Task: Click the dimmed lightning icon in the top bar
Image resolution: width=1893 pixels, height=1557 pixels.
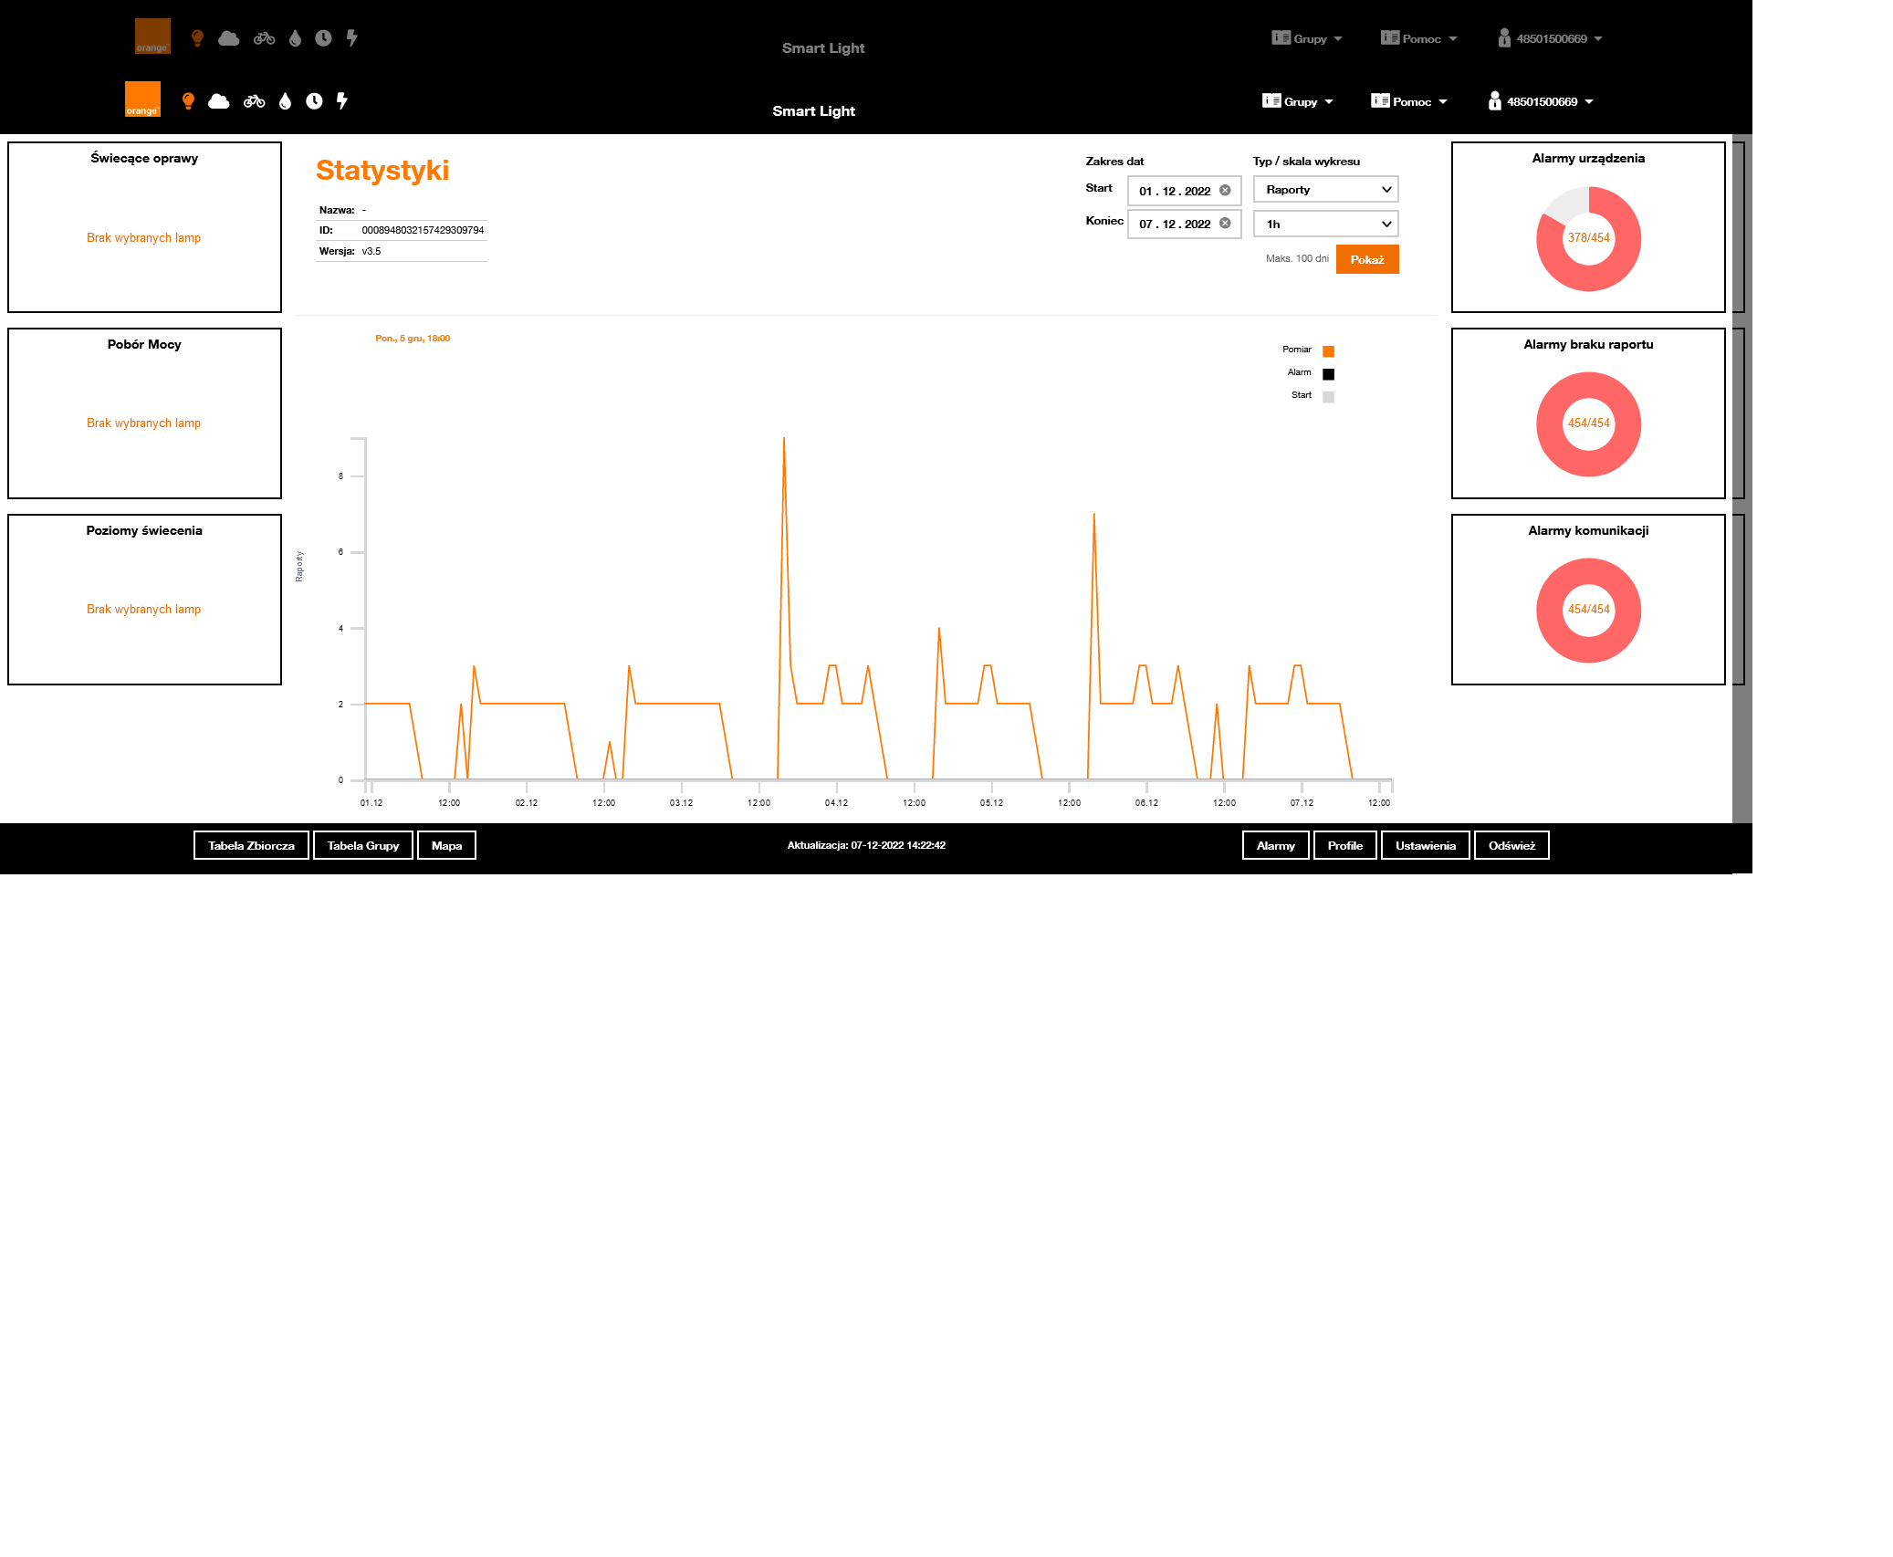Action: coord(351,37)
